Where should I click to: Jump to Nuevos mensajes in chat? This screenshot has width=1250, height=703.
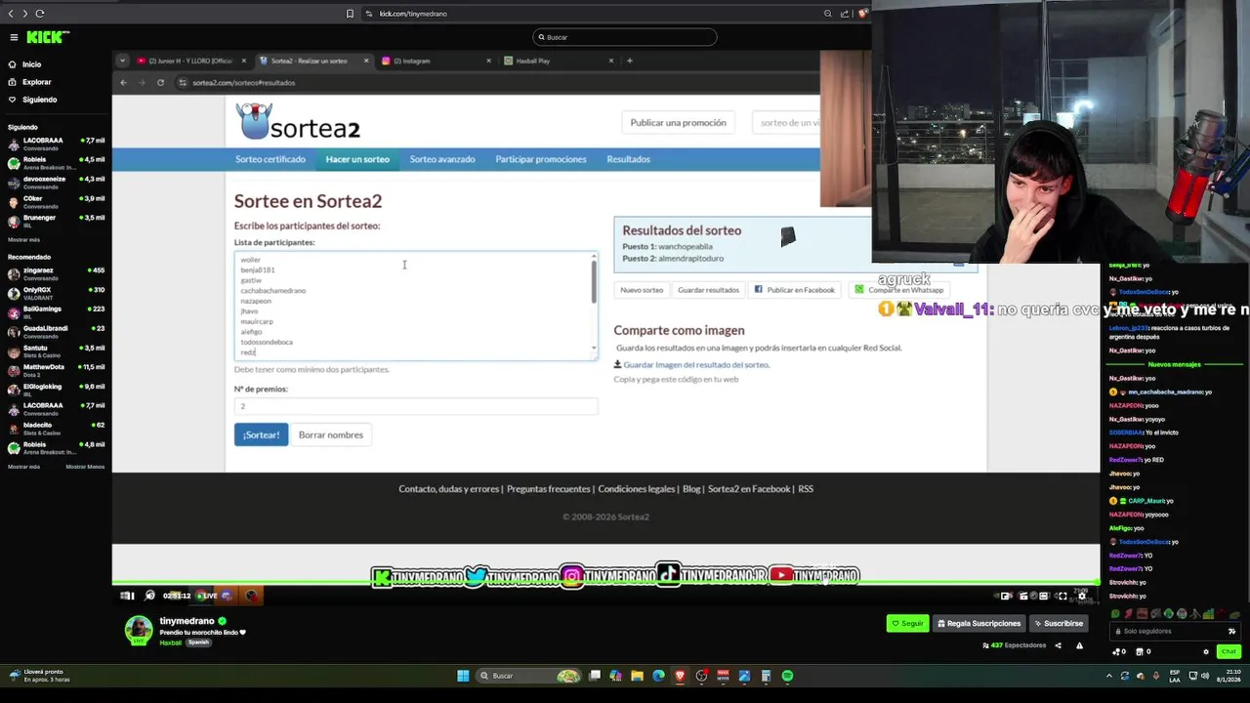[x=1174, y=364]
